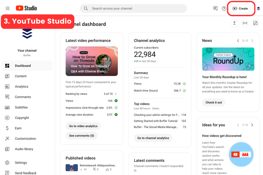Open the How to Grow on Threads thumbnail
The height and width of the screenshot is (175, 263).
point(92,61)
